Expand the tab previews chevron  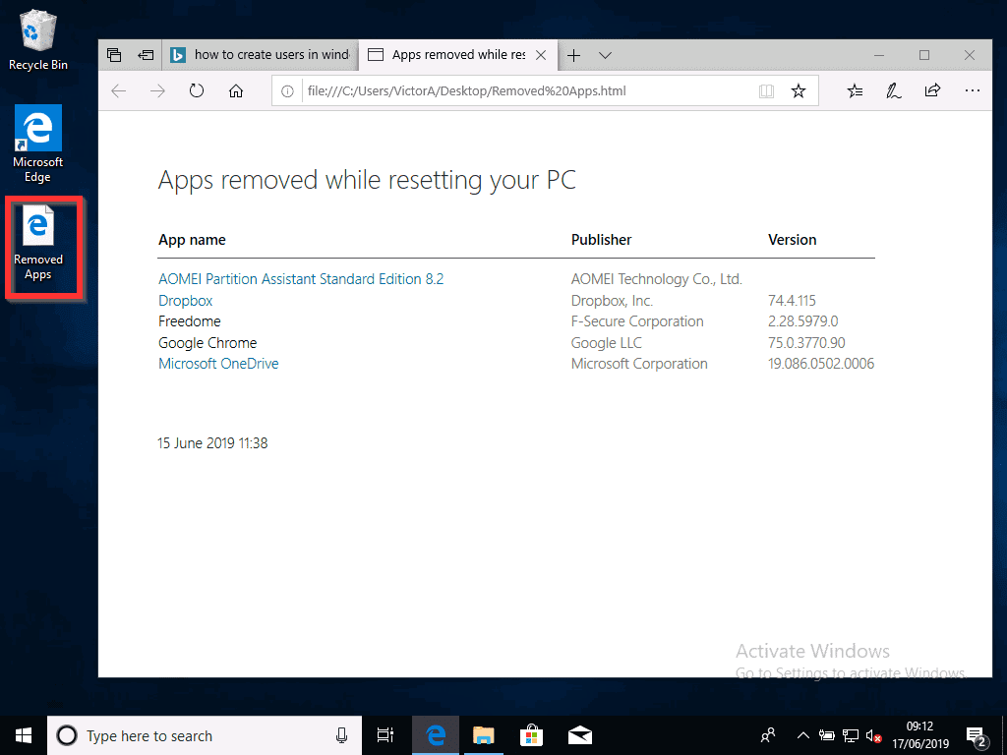point(606,55)
